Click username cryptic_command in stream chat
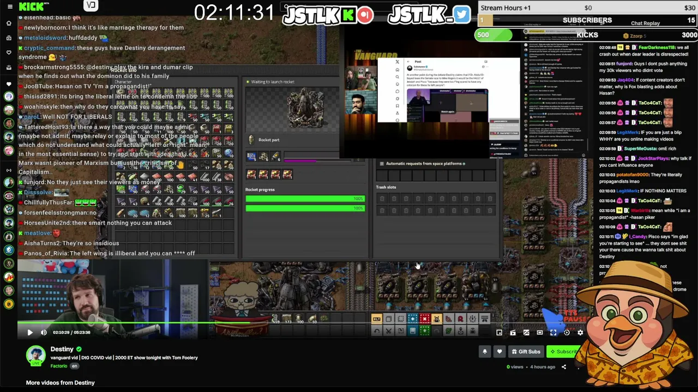 [x=49, y=48]
